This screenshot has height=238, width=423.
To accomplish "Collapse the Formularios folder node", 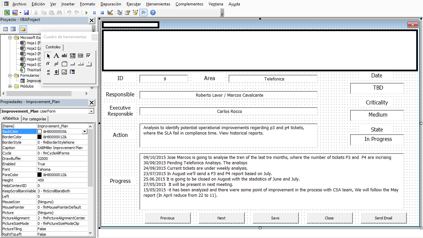I will tap(10, 75).
